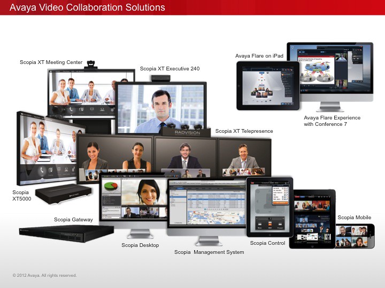This screenshot has height=288, width=385.
Task: Click the Executive 240 screen showing man in blue shirt
Action: pyautogui.click(x=161, y=108)
